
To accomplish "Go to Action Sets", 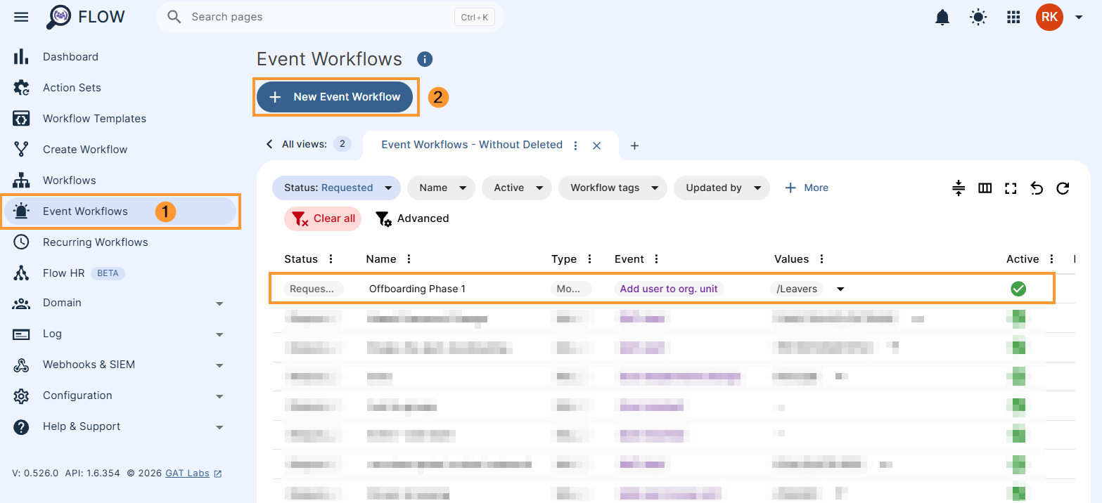I will click(x=120, y=88).
